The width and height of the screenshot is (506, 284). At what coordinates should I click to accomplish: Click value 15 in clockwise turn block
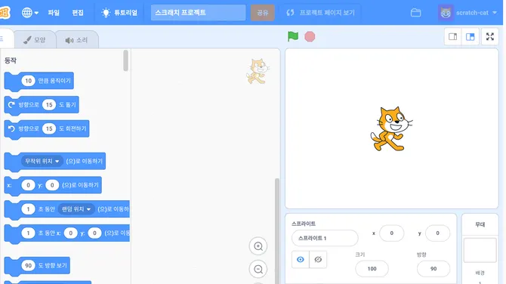coord(49,104)
